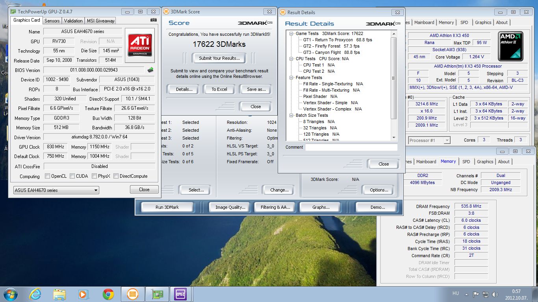
Task: Open network status icon in system tray
Action: 486,294
